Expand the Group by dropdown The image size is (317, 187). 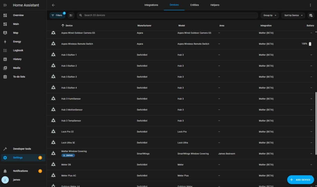270,15
